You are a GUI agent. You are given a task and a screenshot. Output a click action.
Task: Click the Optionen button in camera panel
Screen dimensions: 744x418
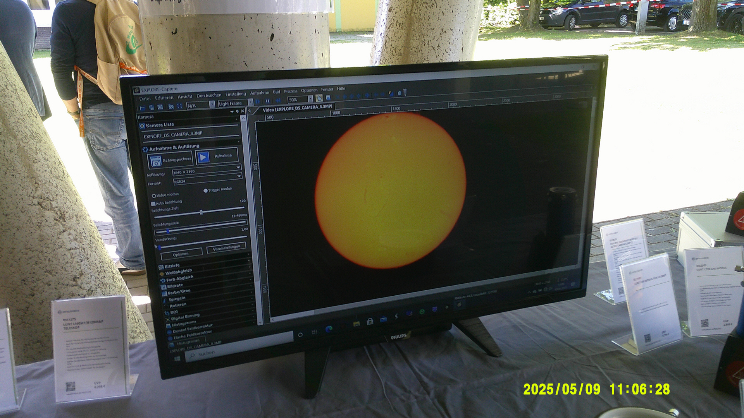pyautogui.click(x=182, y=254)
